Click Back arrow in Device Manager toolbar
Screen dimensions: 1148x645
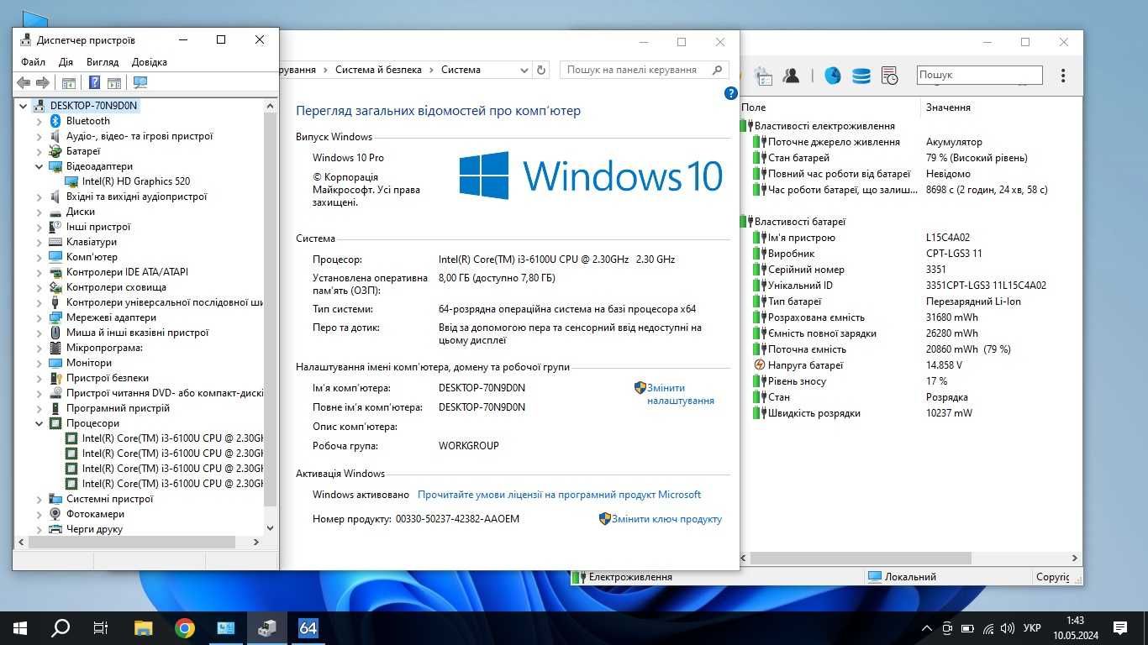point(24,82)
